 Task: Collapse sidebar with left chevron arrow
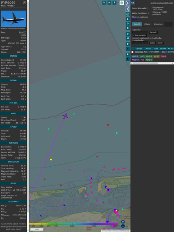(x=128, y=9)
